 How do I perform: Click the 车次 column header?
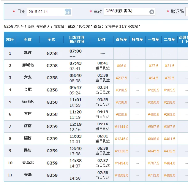pyautogui.click(x=52, y=39)
